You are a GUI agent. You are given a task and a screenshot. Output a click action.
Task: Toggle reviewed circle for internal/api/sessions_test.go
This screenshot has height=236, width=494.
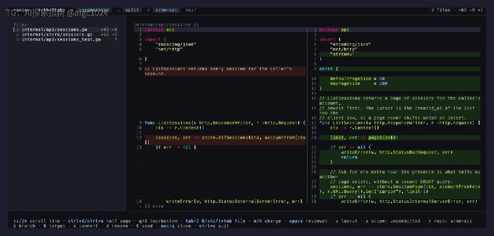tap(18, 39)
